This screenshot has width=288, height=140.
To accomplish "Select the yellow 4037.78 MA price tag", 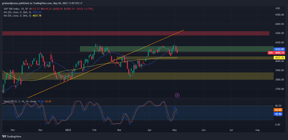I will point(279,57).
